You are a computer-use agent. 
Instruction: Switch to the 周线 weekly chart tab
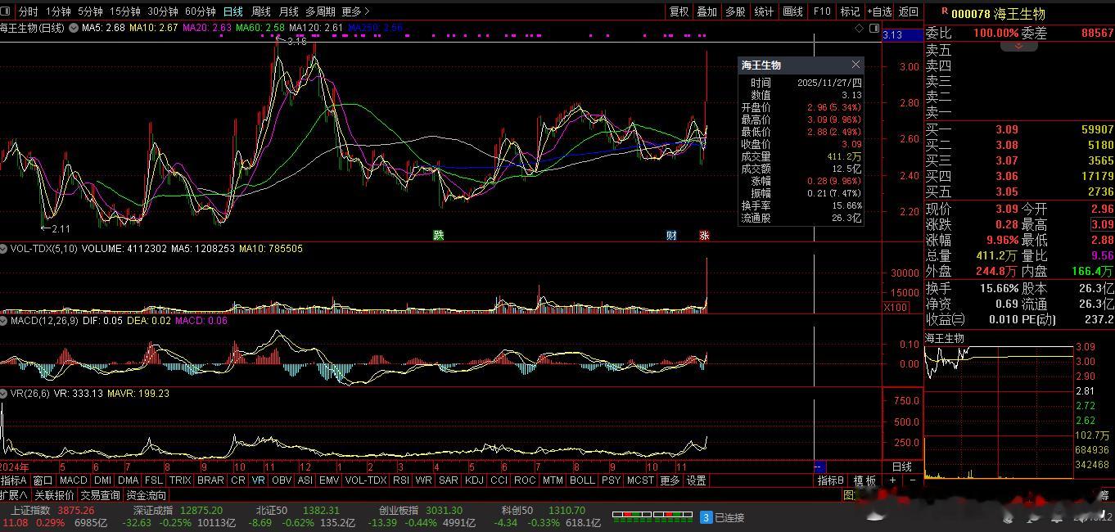260,11
